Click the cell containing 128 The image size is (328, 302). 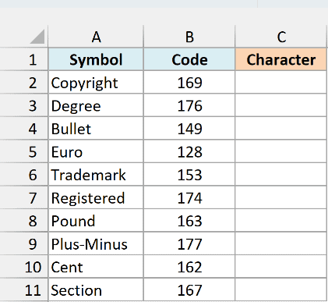(189, 151)
